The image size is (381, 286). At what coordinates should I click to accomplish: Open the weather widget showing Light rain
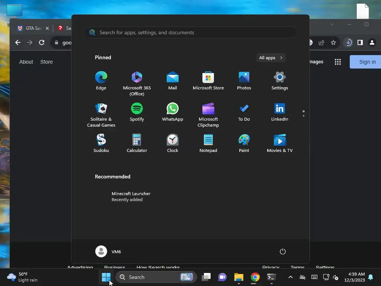pos(22,277)
